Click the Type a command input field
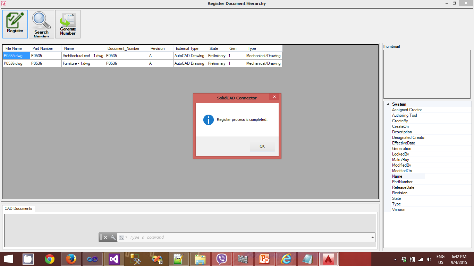474x266 pixels. coord(243,237)
